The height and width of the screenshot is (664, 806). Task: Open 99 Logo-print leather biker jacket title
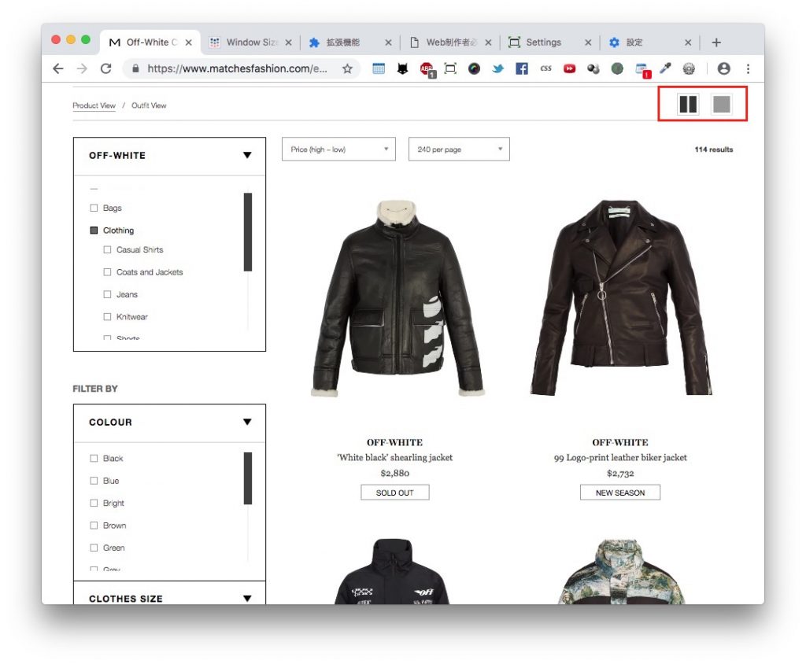[x=620, y=457]
